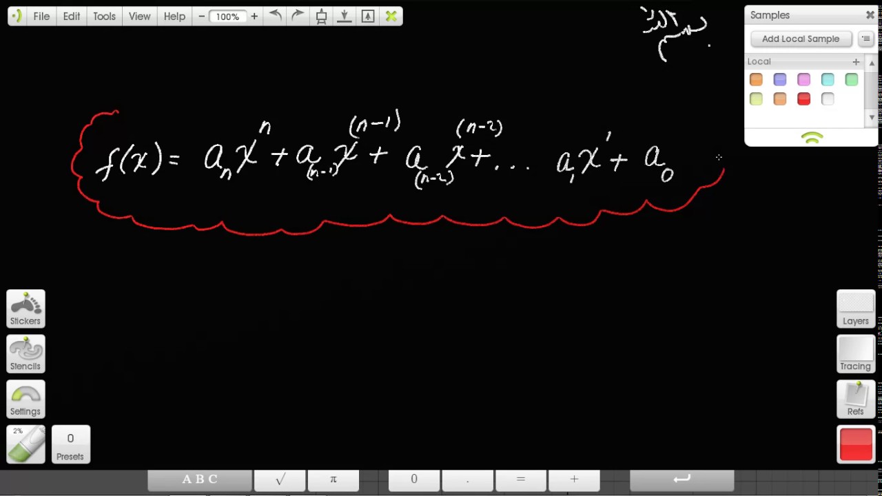Open the red current color picker
882x496 pixels.
pos(856,444)
